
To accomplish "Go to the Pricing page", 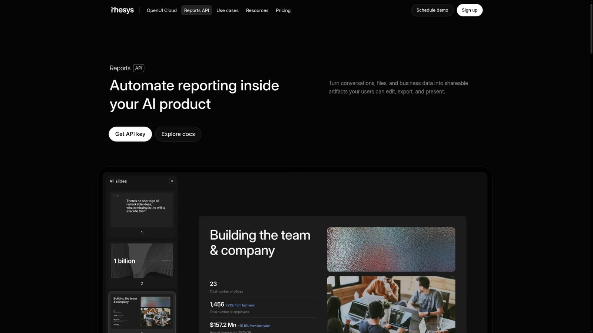I will [283, 10].
